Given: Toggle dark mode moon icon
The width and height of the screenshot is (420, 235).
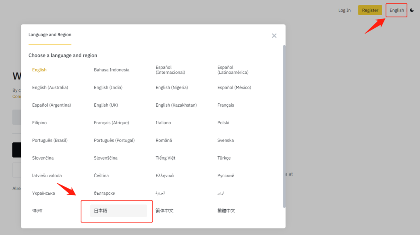Looking at the screenshot, I should click(x=412, y=10).
